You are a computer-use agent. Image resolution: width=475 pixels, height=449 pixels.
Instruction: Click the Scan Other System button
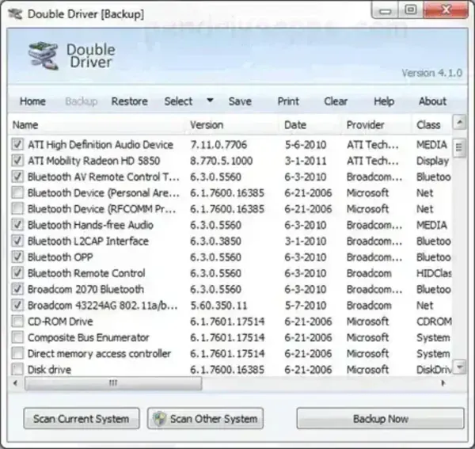tap(205, 418)
